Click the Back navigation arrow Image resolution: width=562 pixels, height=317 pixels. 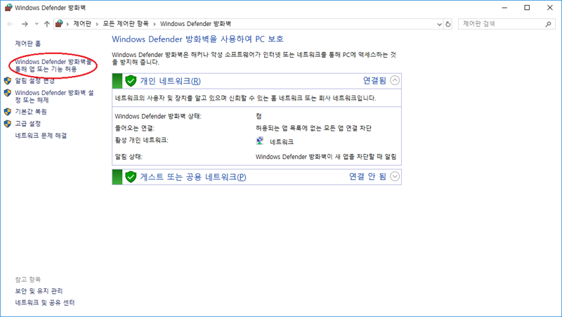(10, 24)
